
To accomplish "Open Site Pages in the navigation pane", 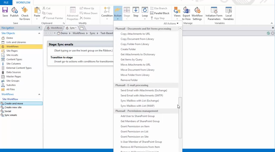I will pyautogui.click(x=12, y=51).
